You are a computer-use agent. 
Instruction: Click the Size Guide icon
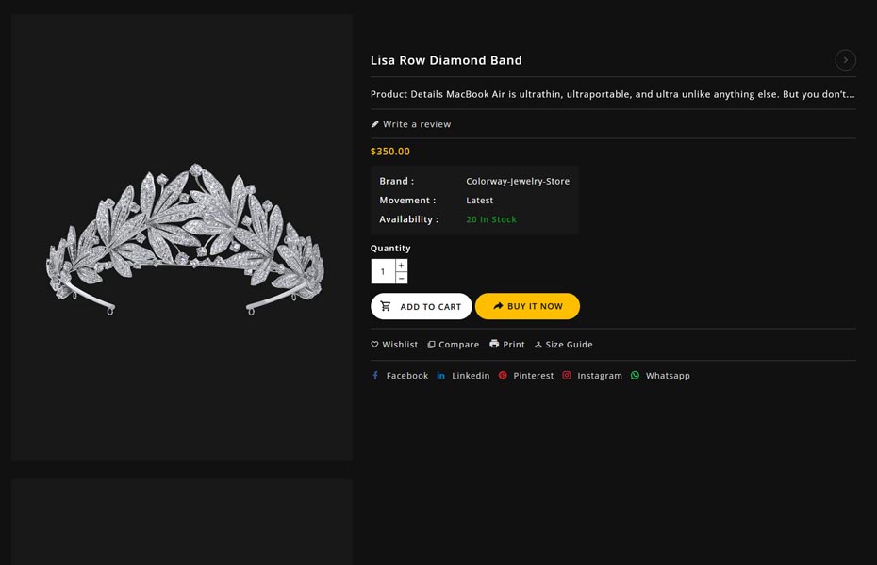538,345
